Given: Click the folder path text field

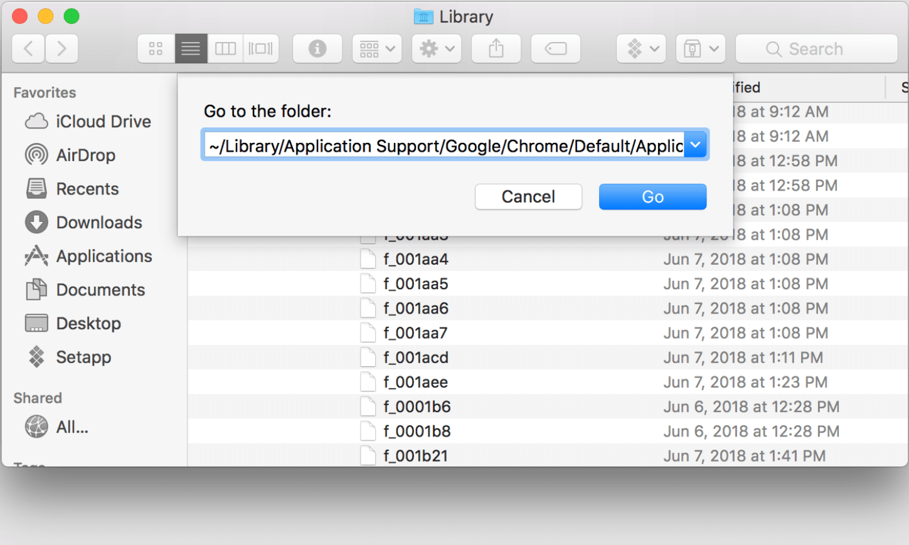Looking at the screenshot, I should [x=445, y=146].
